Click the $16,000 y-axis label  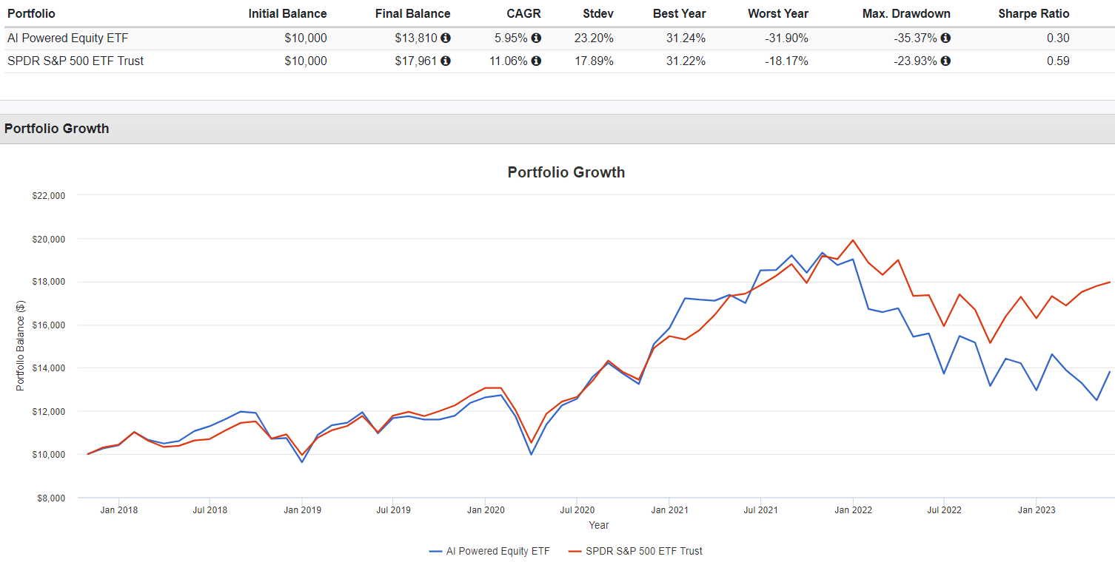click(x=50, y=325)
